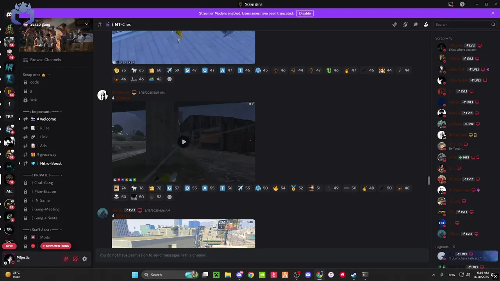This screenshot has height=281, width=500.
Task: Open the f server icon
Action: point(9,104)
